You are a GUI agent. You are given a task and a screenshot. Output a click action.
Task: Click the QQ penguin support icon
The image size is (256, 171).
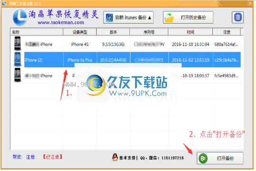(x=115, y=157)
